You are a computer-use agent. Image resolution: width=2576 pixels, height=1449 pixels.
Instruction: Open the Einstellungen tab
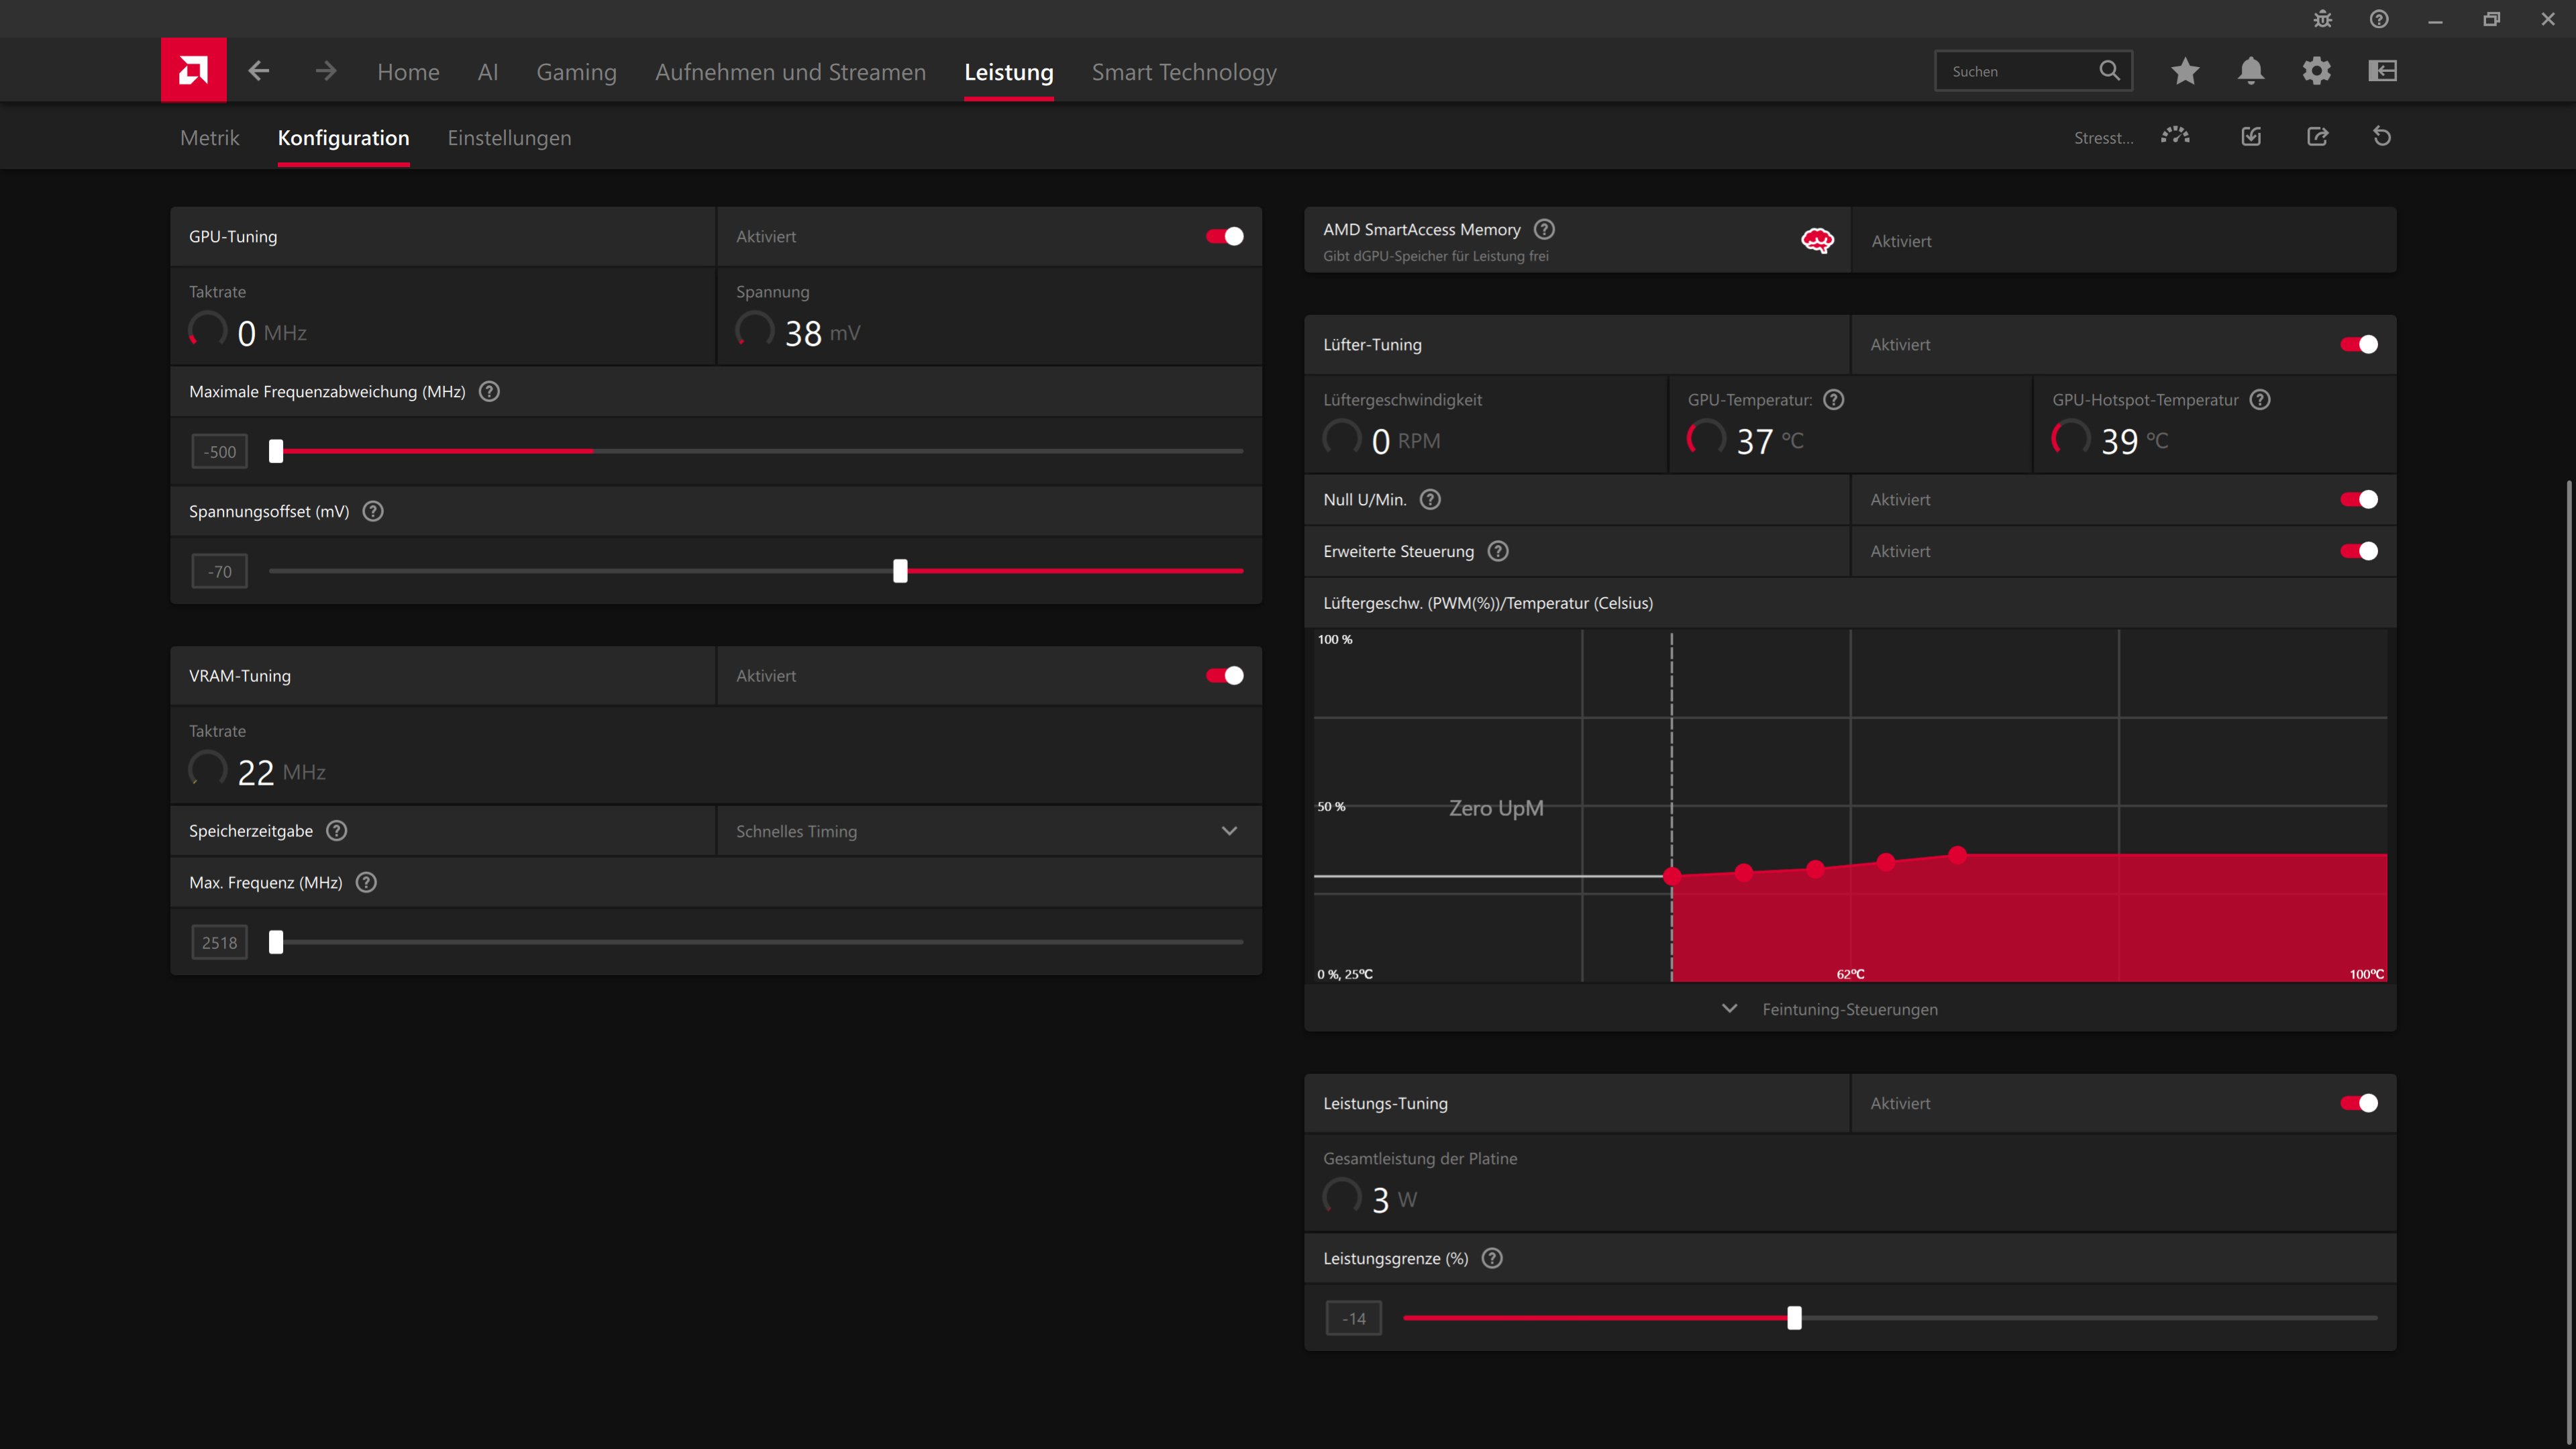point(509,138)
